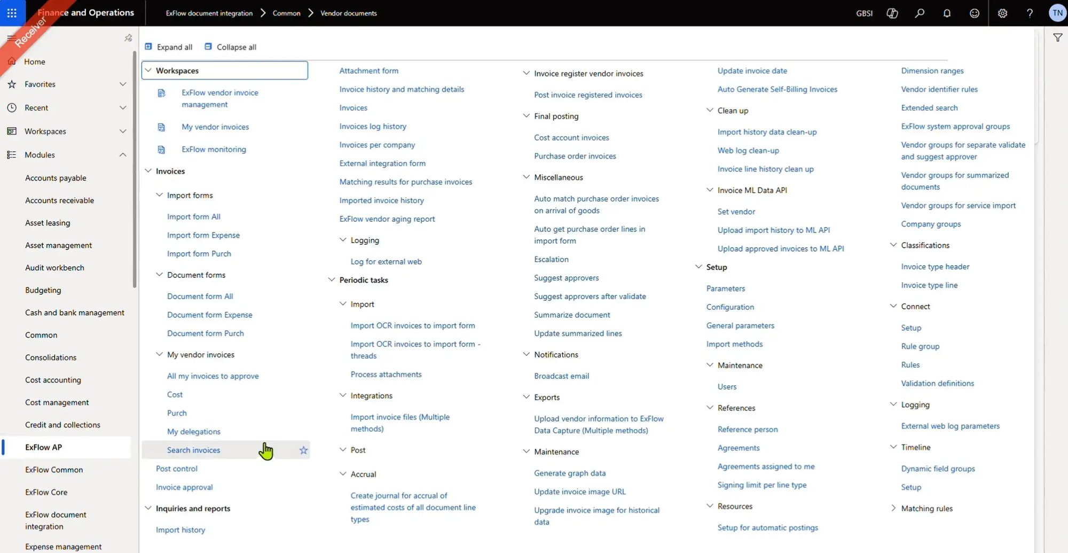Click the Modules list icon
This screenshot has width=1068, height=553.
(12, 154)
